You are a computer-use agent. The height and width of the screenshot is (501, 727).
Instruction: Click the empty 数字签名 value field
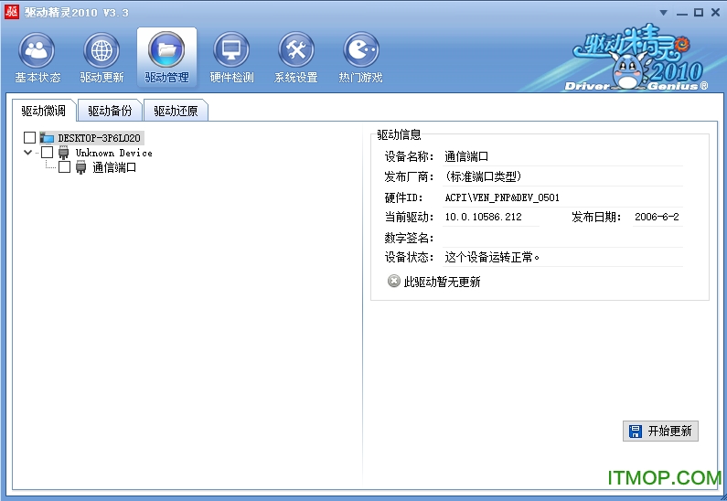tap(562, 238)
